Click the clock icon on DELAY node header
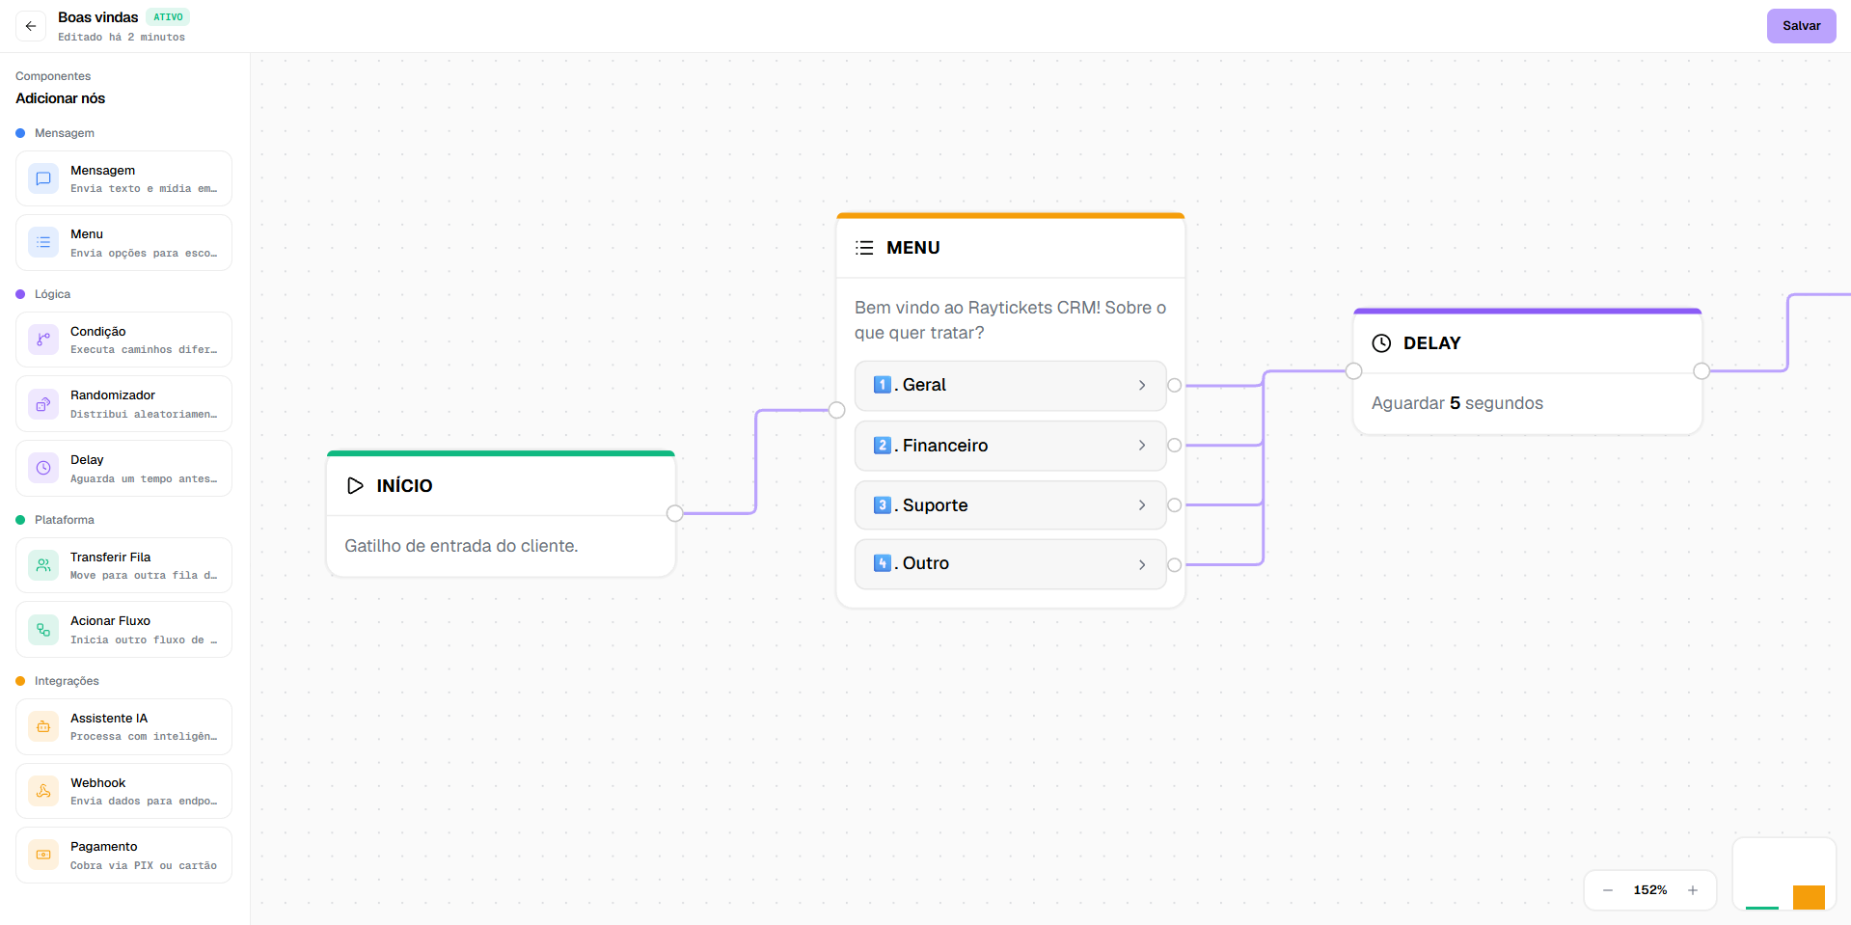This screenshot has width=1851, height=925. pos(1381,343)
